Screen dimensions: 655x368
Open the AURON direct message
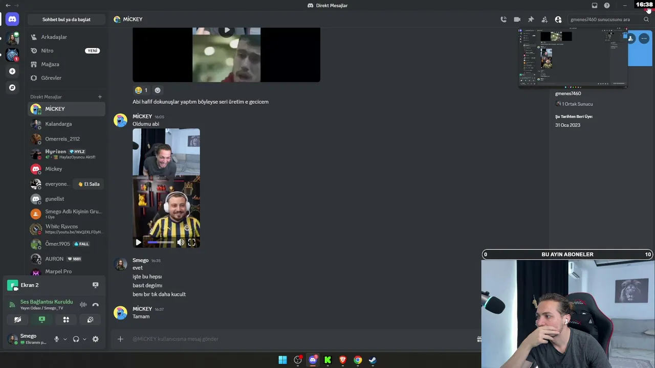(67, 259)
